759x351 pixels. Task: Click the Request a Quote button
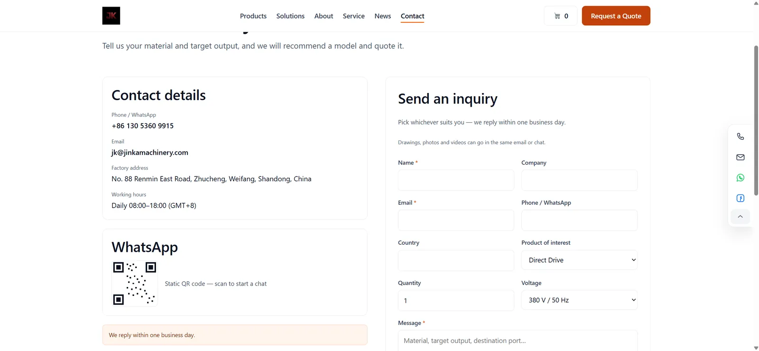click(616, 16)
